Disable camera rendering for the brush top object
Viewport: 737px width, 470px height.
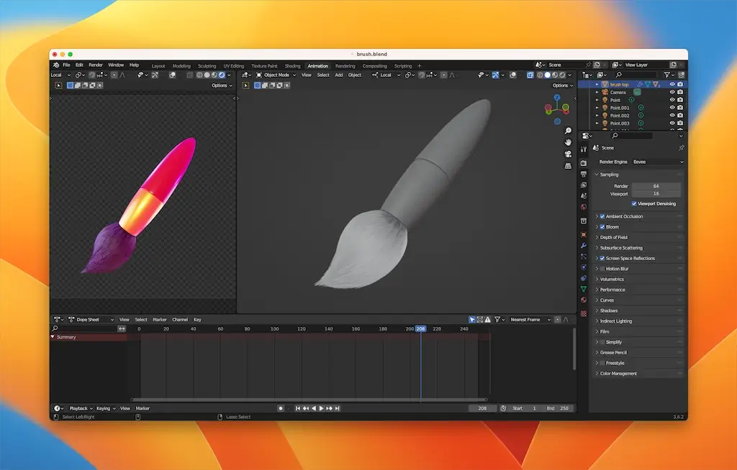click(x=680, y=83)
